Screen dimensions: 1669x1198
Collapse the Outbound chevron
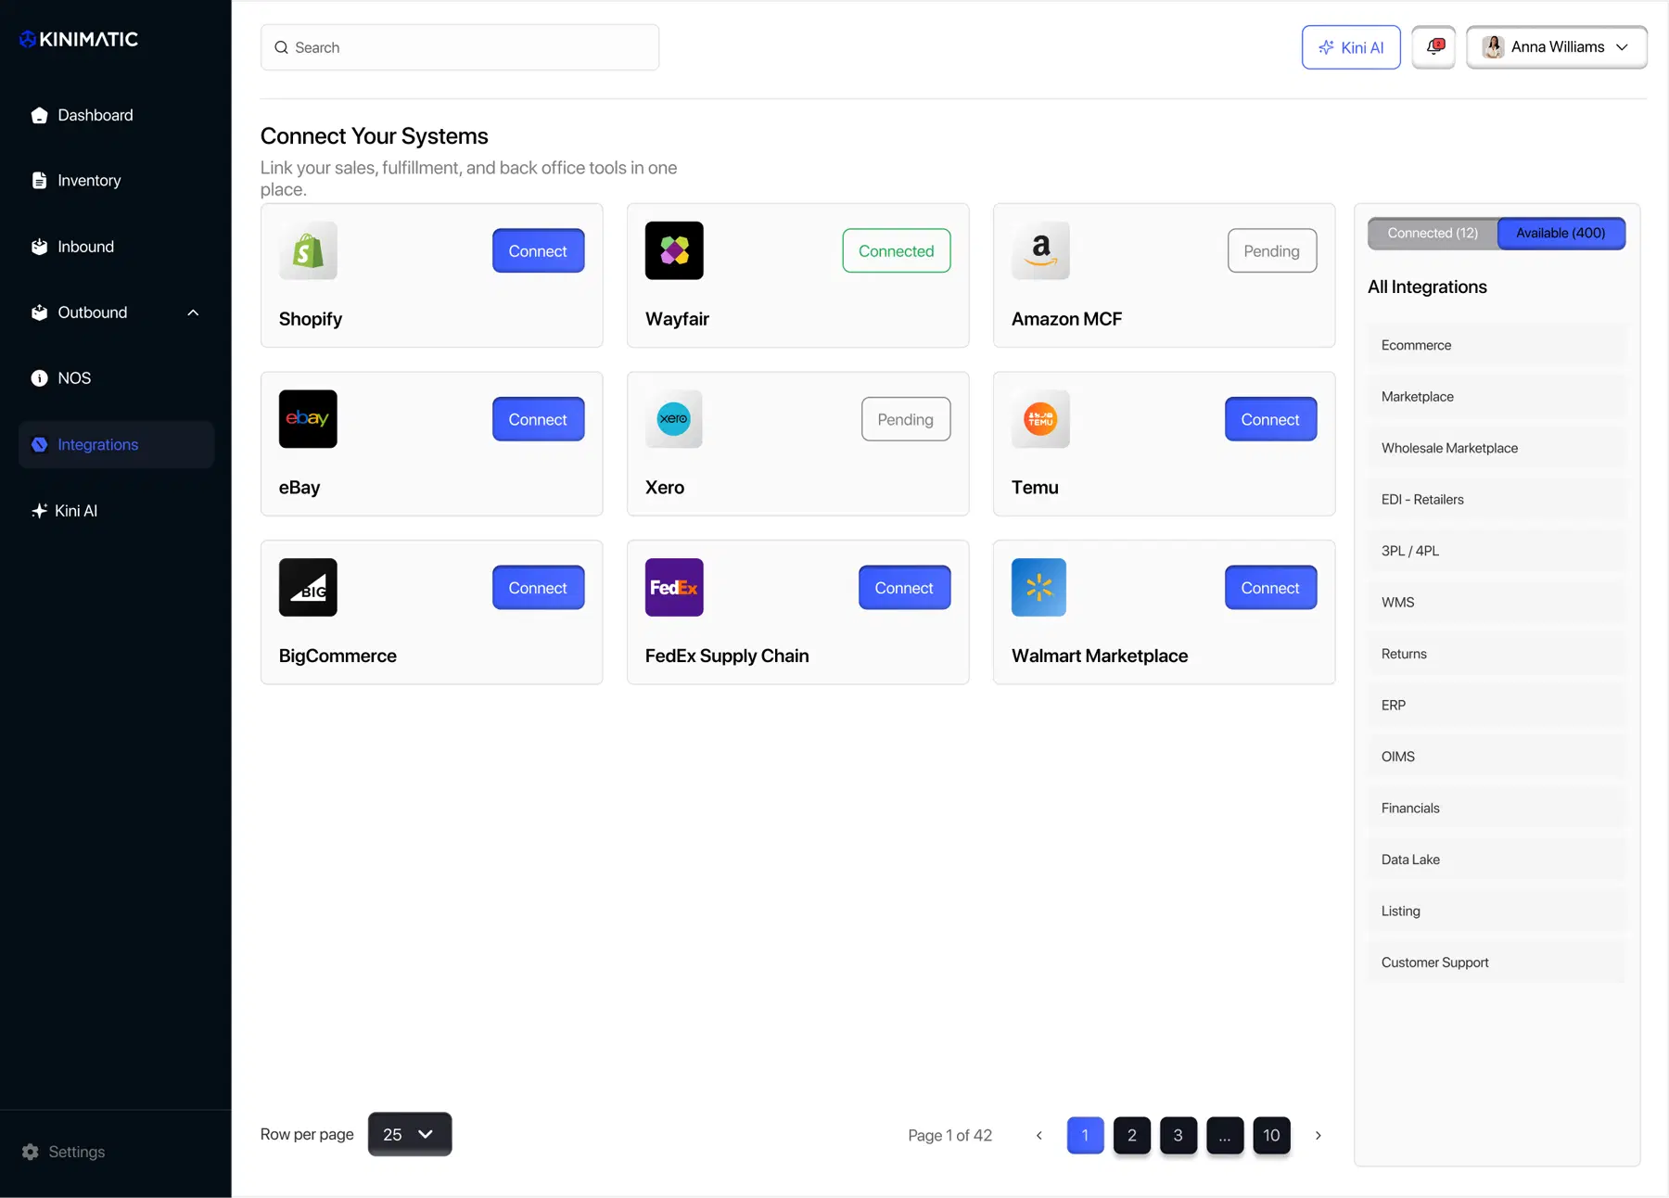tap(193, 312)
